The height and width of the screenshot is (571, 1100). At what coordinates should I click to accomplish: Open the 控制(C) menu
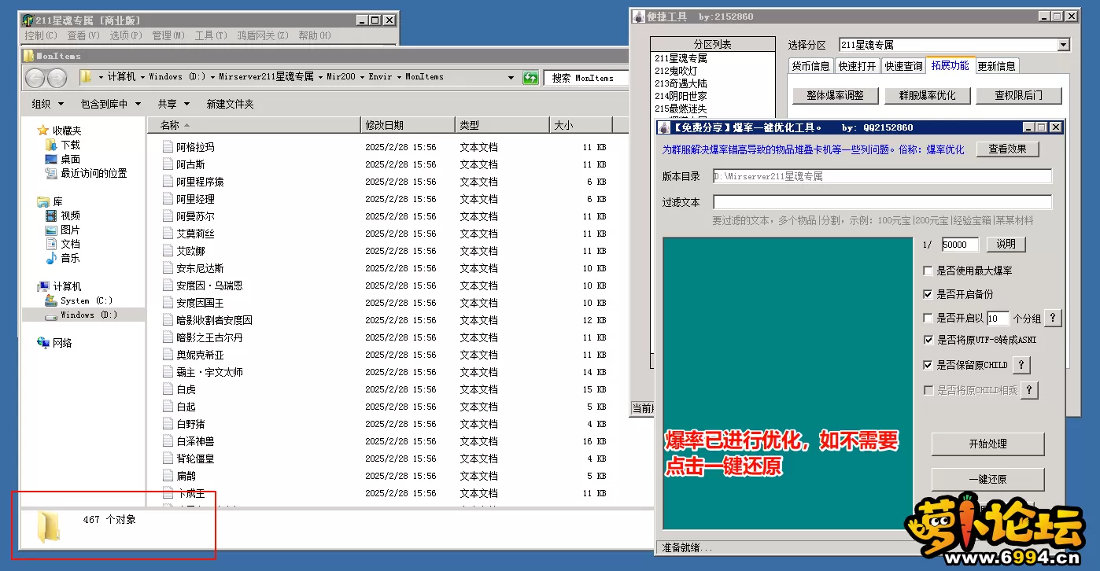coord(41,35)
